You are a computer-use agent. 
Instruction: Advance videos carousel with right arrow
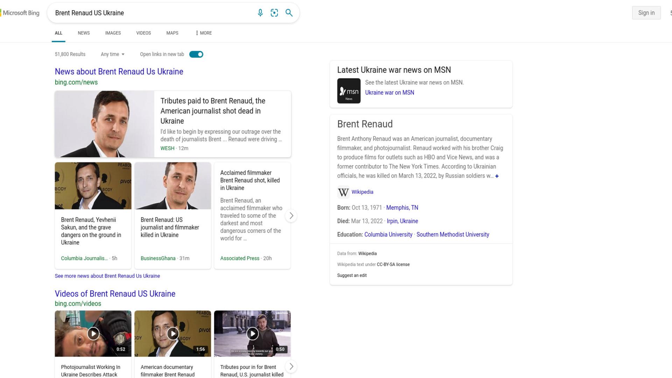[x=291, y=366]
